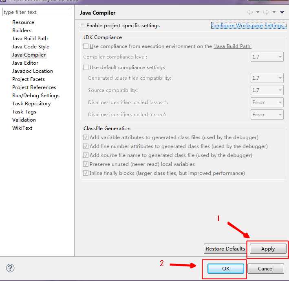
Task: Confirm with the OK button
Action: pyautogui.click(x=225, y=268)
